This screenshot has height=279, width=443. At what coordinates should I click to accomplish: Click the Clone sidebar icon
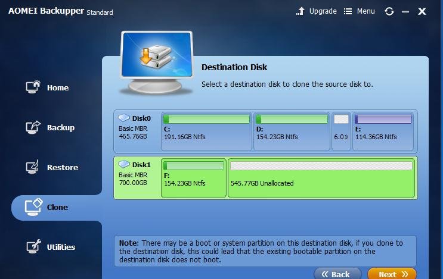coord(33,207)
